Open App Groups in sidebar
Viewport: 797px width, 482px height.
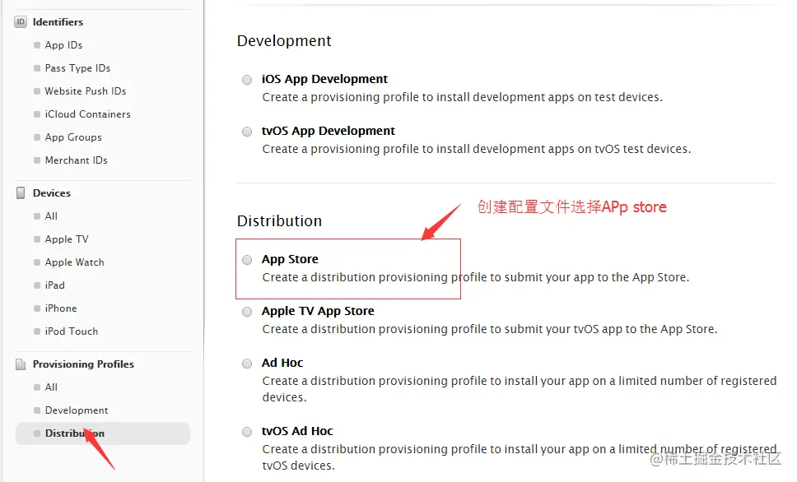coord(73,137)
